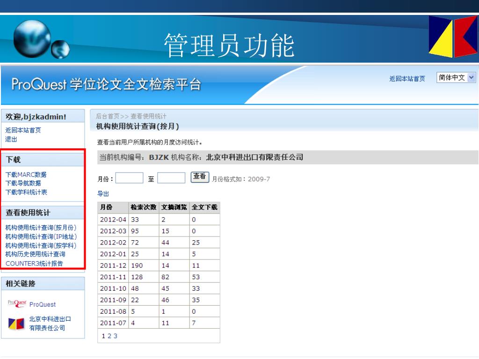Select the 2011-11 month cell
The image size is (479, 359).
coord(113,277)
